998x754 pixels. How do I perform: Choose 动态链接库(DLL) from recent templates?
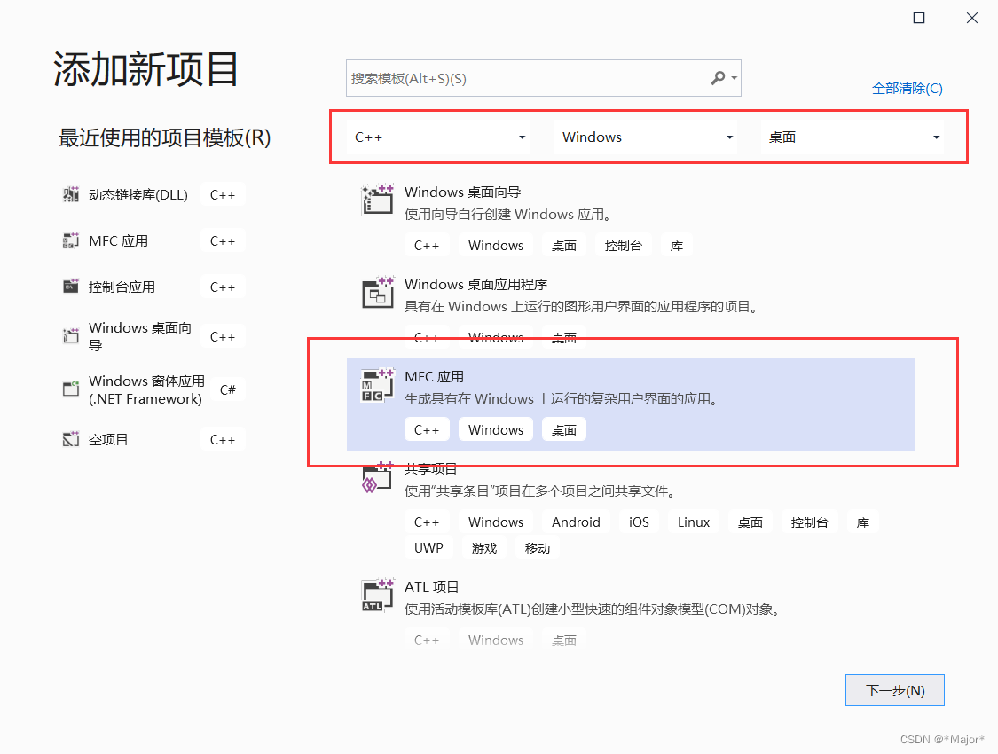tap(138, 194)
